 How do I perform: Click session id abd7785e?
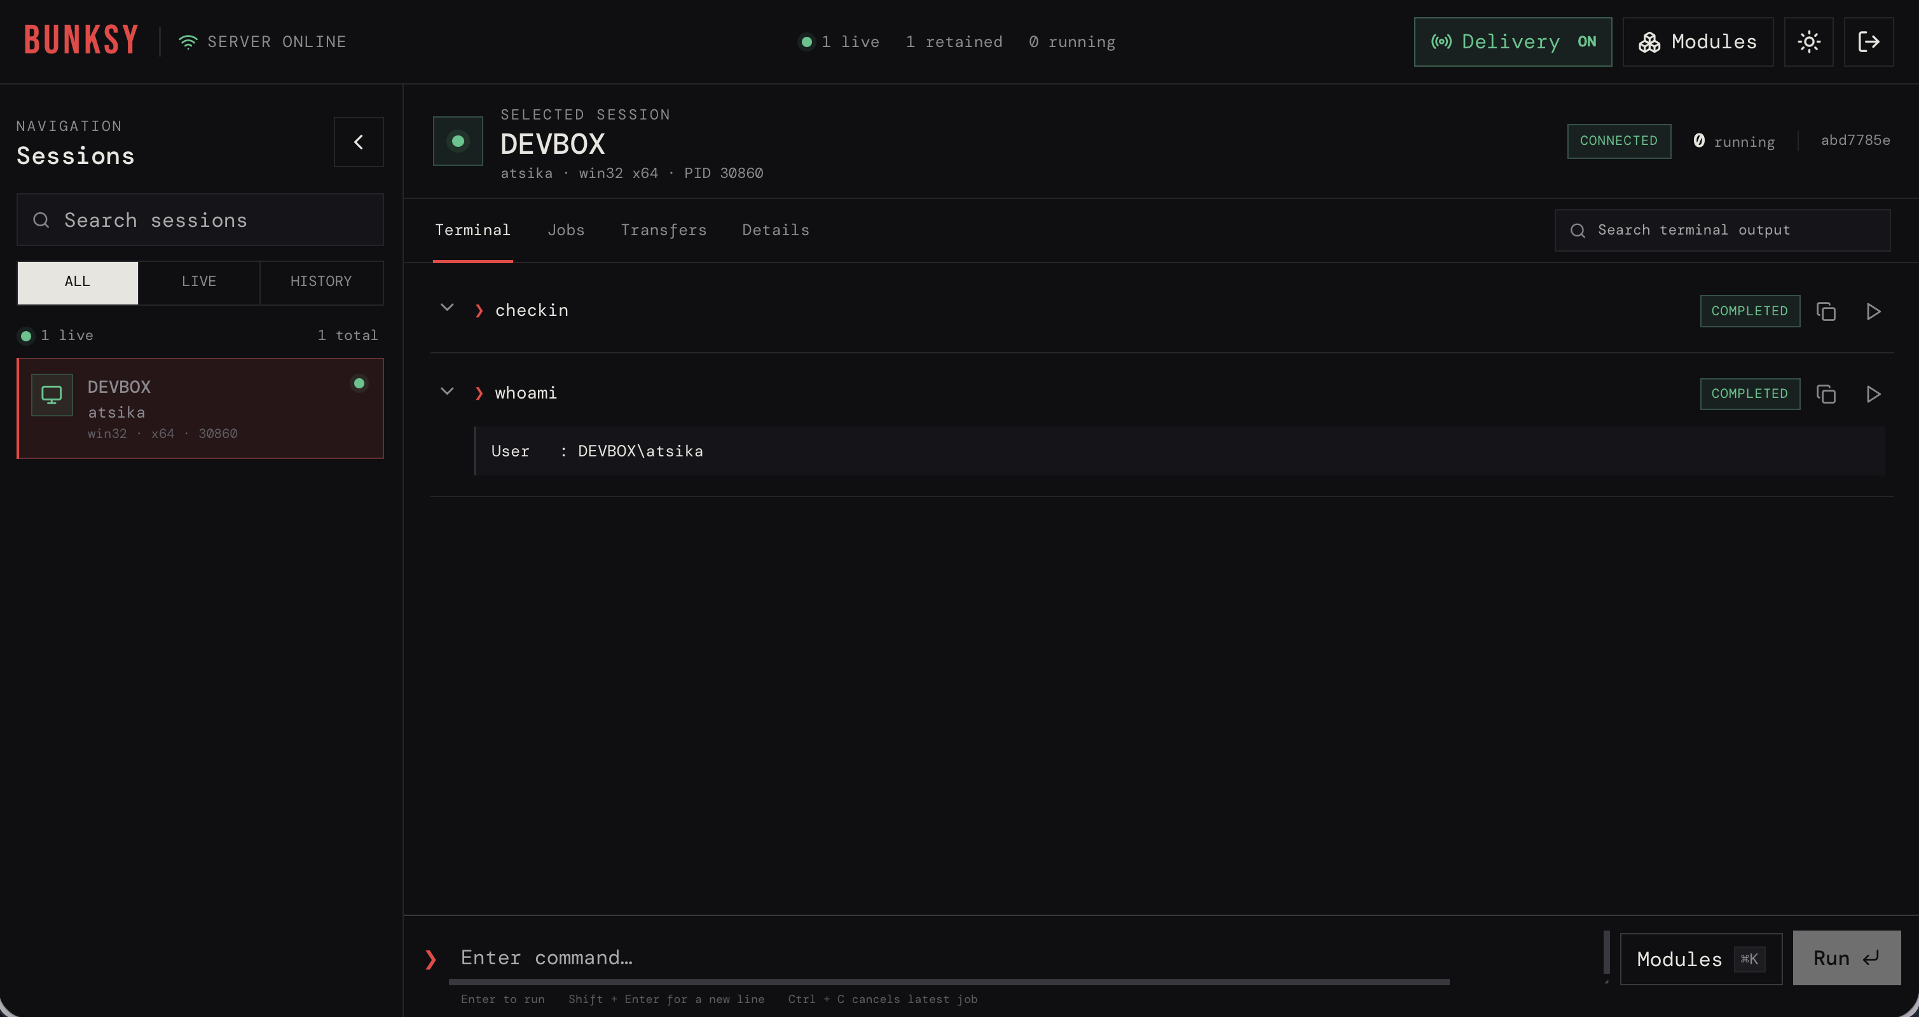coord(1855,140)
